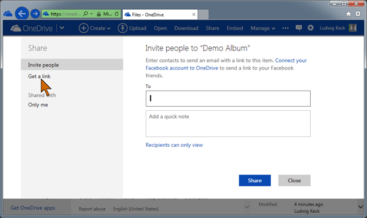This screenshot has width=367, height=218.
Task: Expand the OneDrive app switcher chevron
Action: tap(62, 28)
